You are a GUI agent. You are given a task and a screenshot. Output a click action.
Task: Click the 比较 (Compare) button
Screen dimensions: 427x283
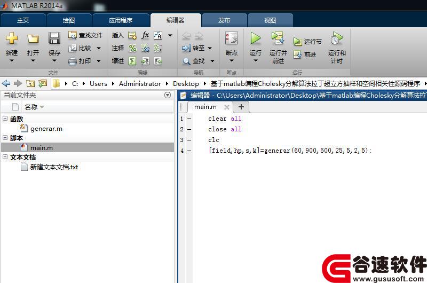(80, 48)
